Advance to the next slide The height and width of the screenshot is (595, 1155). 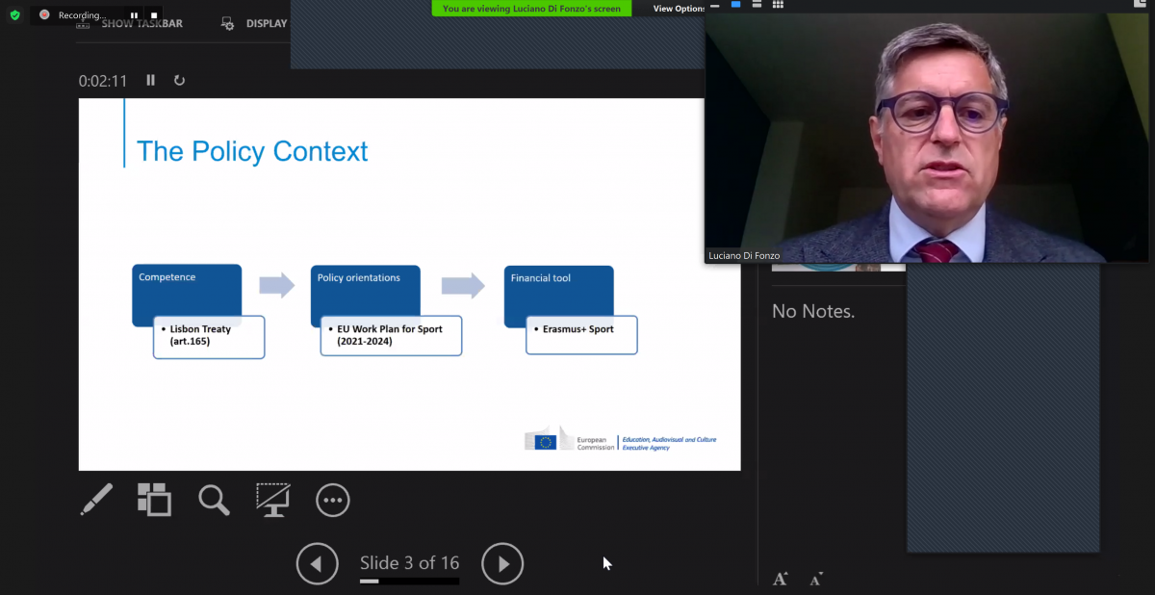tap(502, 564)
